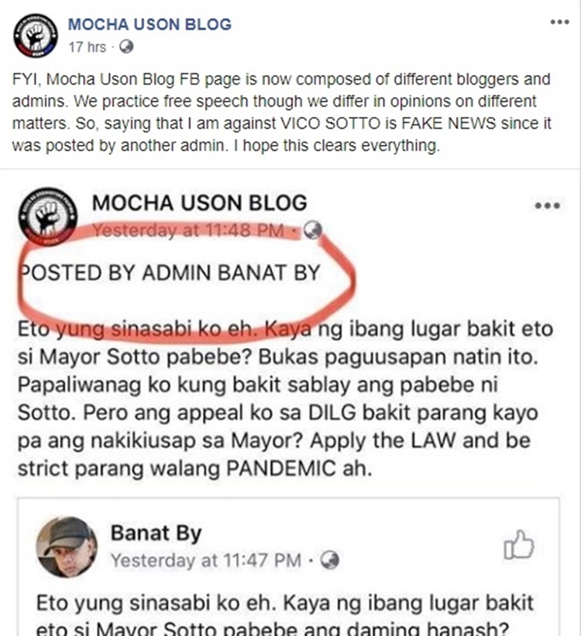Open the Banat By page name link
The image size is (581, 636).
tap(156, 534)
